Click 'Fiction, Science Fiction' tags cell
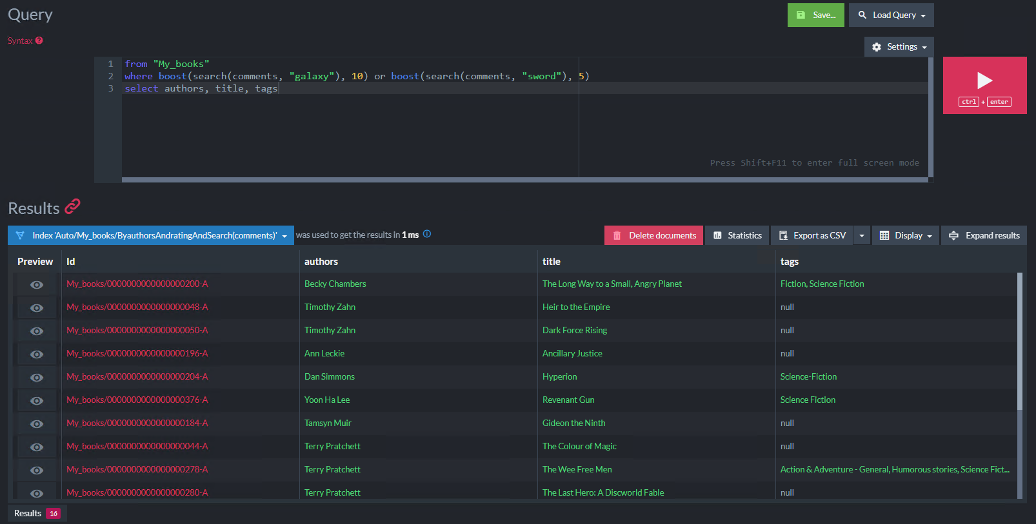1036x524 pixels. [822, 284]
